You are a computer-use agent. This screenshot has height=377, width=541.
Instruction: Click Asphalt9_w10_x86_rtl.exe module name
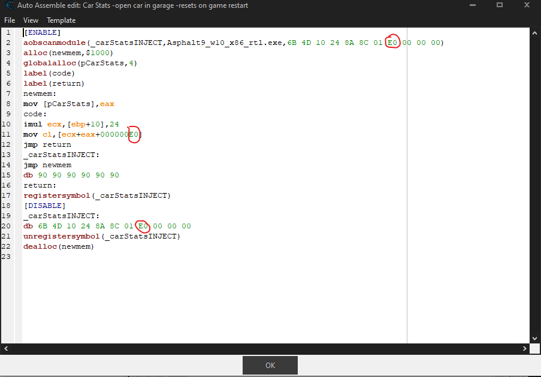pyautogui.click(x=225, y=43)
